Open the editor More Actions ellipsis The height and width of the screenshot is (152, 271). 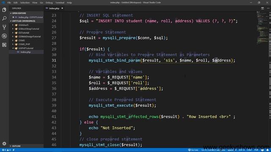pos(268,8)
